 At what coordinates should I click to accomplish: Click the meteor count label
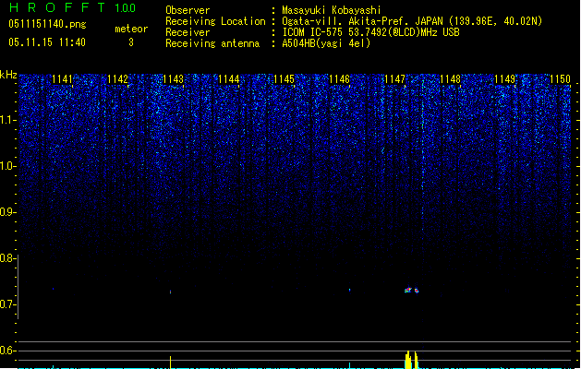click(131, 29)
